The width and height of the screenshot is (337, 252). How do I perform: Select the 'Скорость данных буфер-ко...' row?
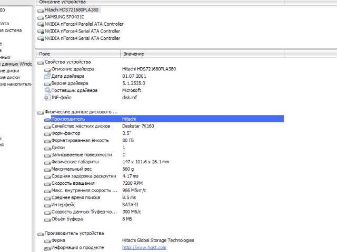[84, 212]
